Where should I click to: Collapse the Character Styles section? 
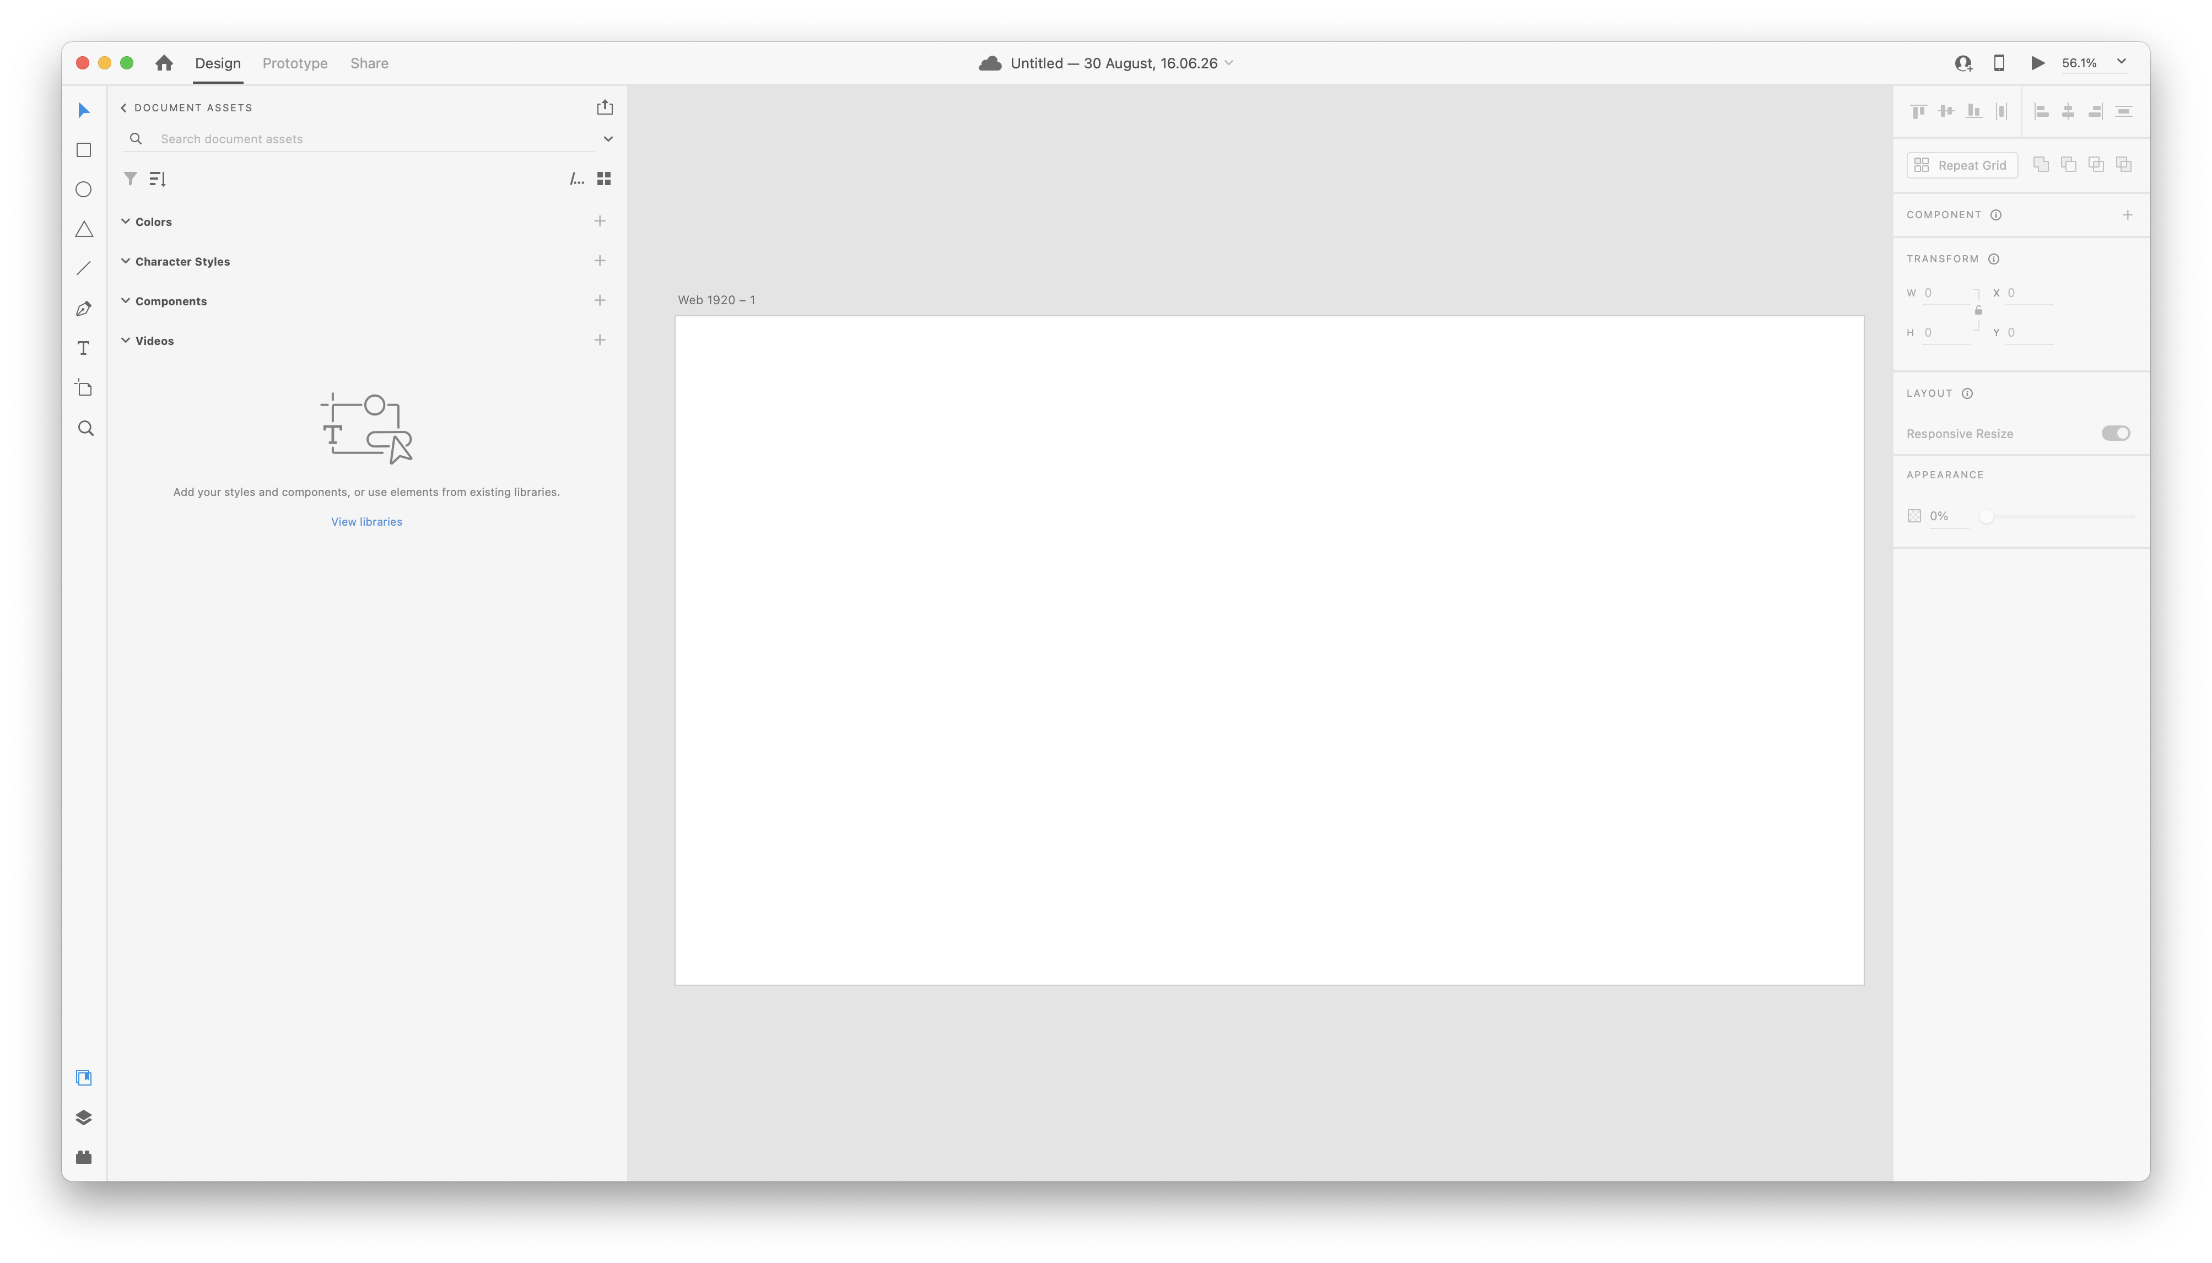point(126,261)
